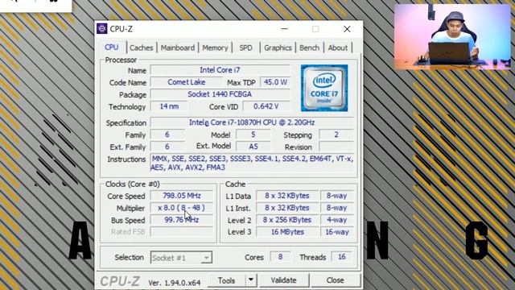Click the Name field showing Intel Core i7
Viewport: 515px width, 290px height.
[220, 70]
